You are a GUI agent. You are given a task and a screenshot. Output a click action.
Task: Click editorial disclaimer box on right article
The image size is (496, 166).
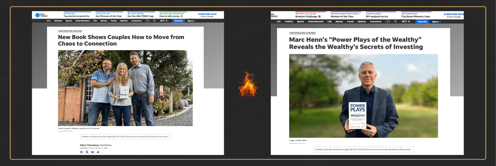click(x=363, y=149)
